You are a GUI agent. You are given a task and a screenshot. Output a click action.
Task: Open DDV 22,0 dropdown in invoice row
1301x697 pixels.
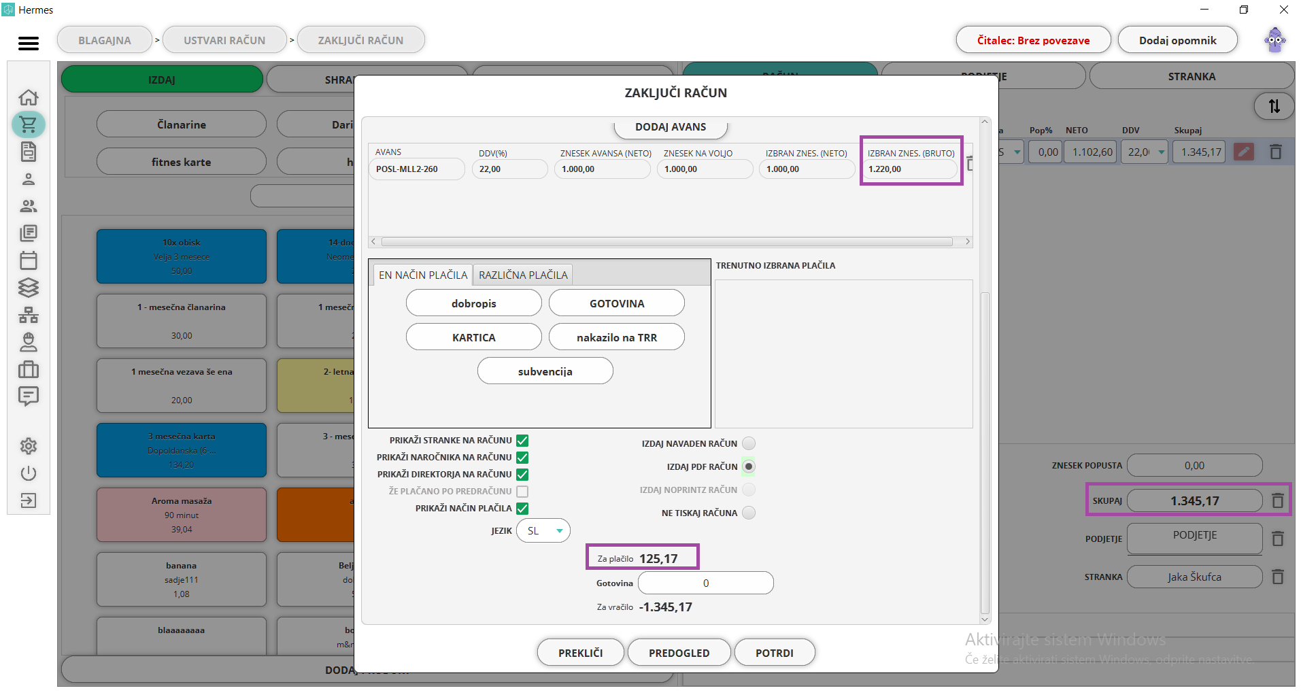pyautogui.click(x=1144, y=152)
